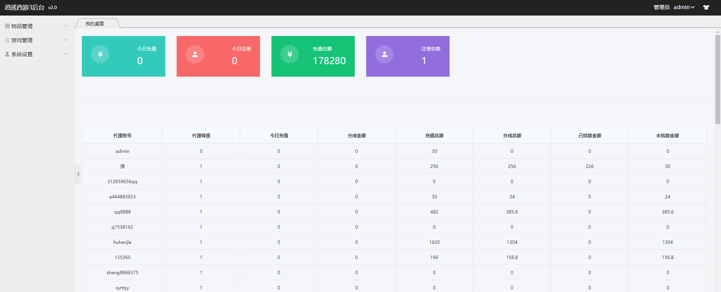Click the 代理账号 column header

(x=122, y=136)
